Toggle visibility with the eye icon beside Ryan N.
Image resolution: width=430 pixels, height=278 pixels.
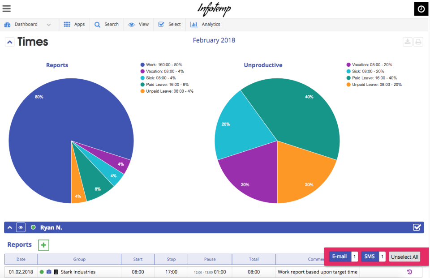tap(21, 227)
